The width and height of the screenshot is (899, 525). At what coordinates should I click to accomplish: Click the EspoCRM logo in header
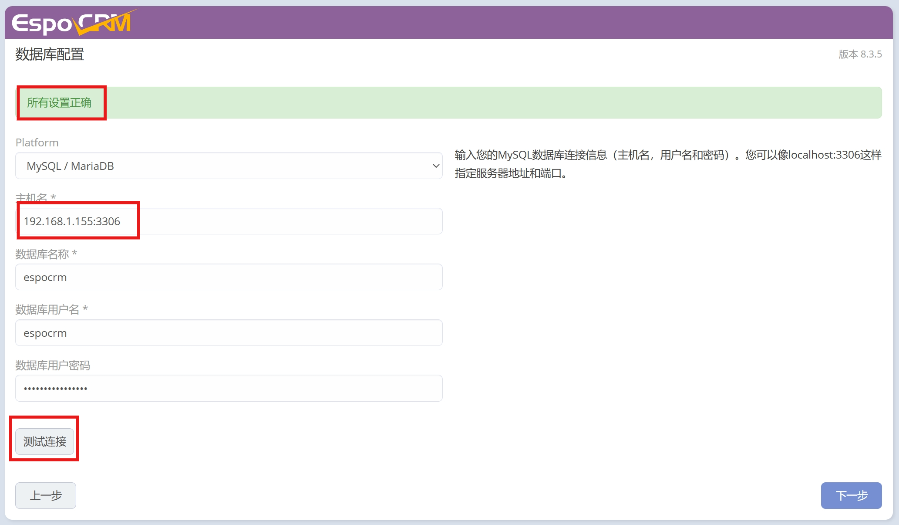pyautogui.click(x=72, y=23)
